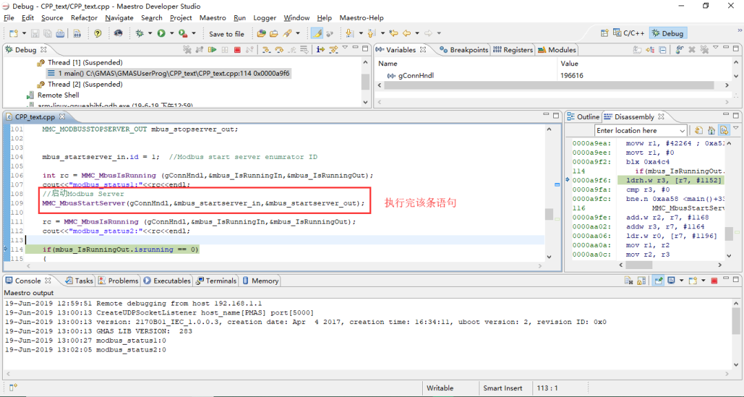
Task: Click Collapse All in Variables view
Action: (663, 50)
